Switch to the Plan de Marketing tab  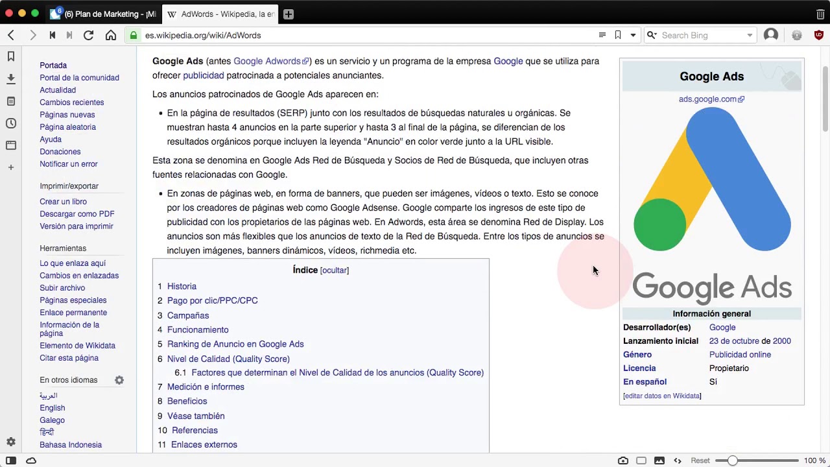pyautogui.click(x=104, y=14)
